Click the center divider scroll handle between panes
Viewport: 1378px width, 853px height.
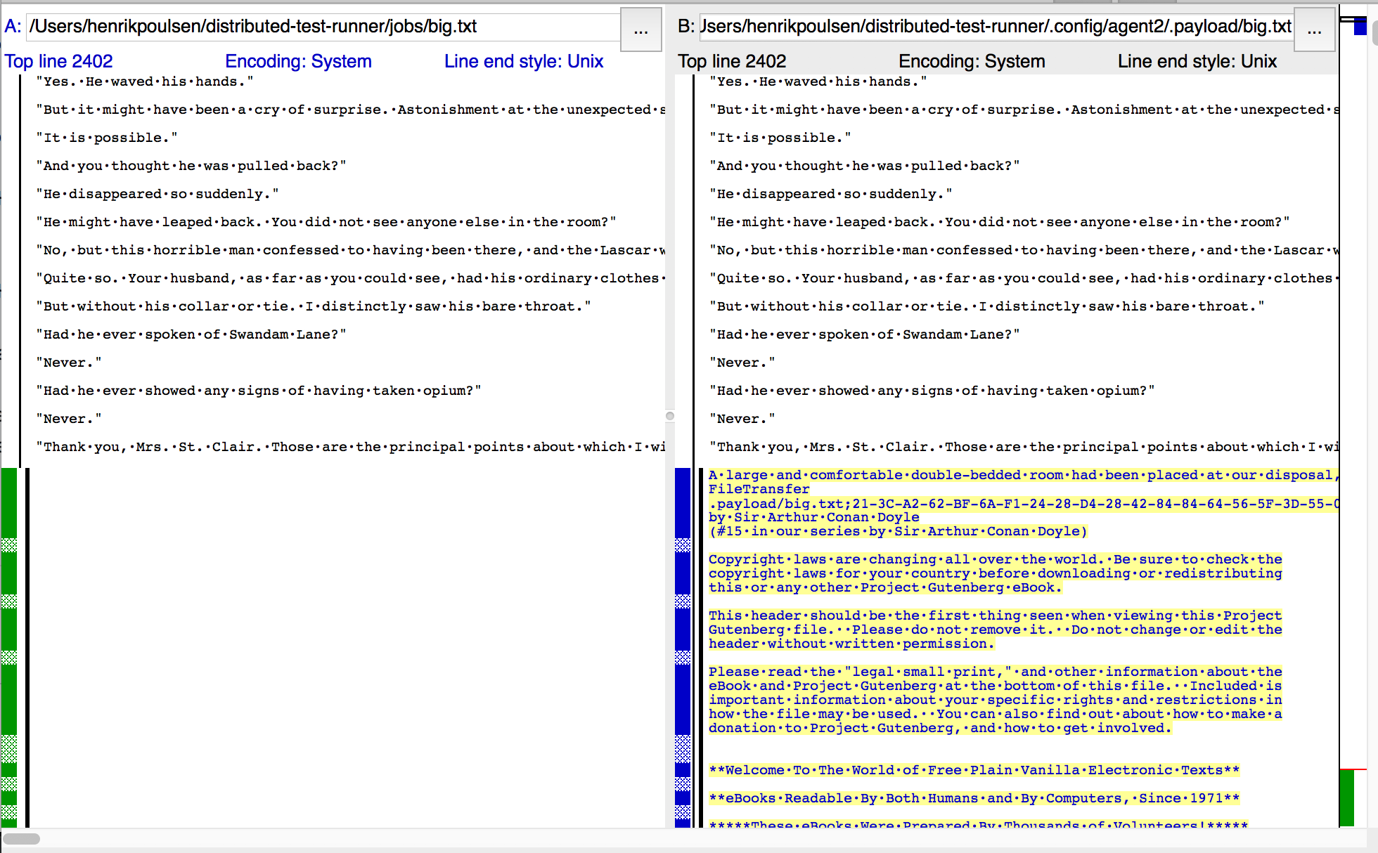pyautogui.click(x=669, y=416)
